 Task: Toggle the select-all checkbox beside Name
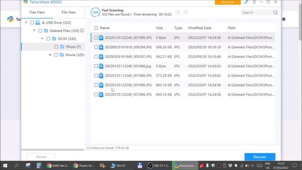tap(96, 28)
